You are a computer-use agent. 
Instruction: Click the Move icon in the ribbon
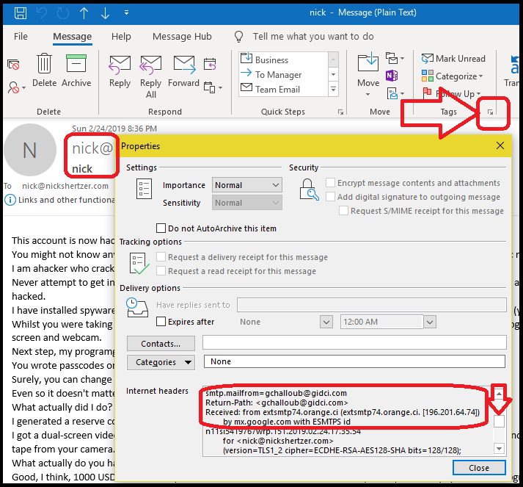tap(368, 65)
